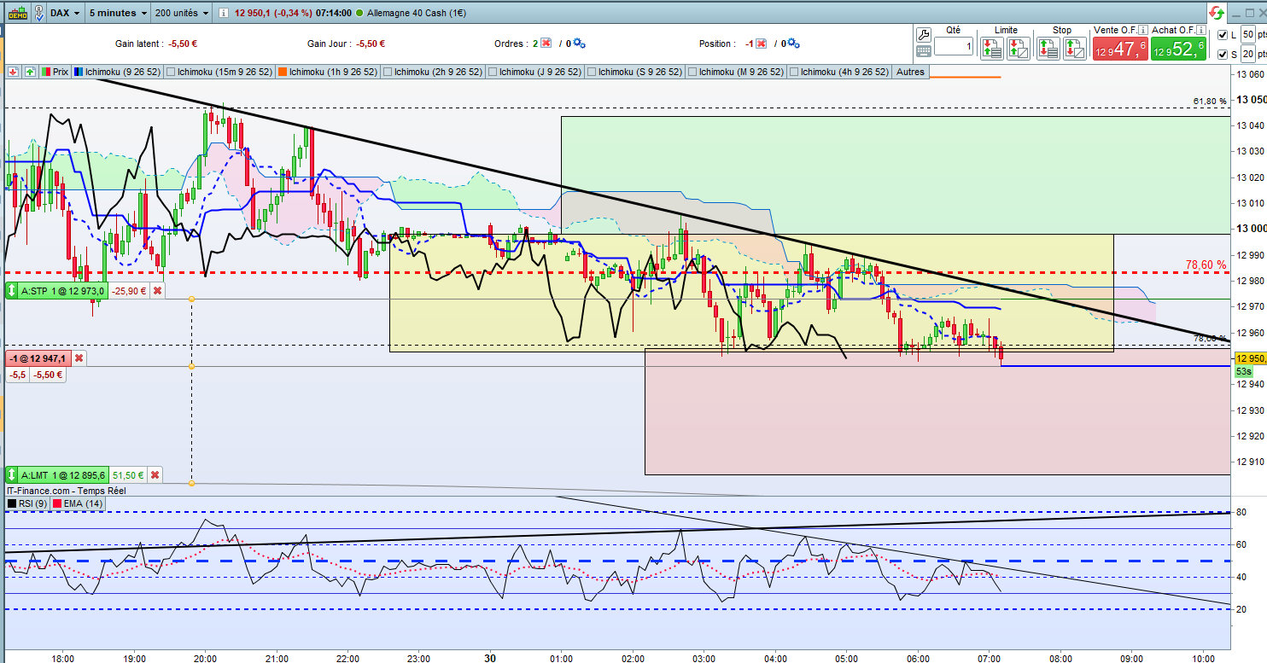Toggle the S stop checkbox
1267x663 pixels.
pyautogui.click(x=1222, y=55)
